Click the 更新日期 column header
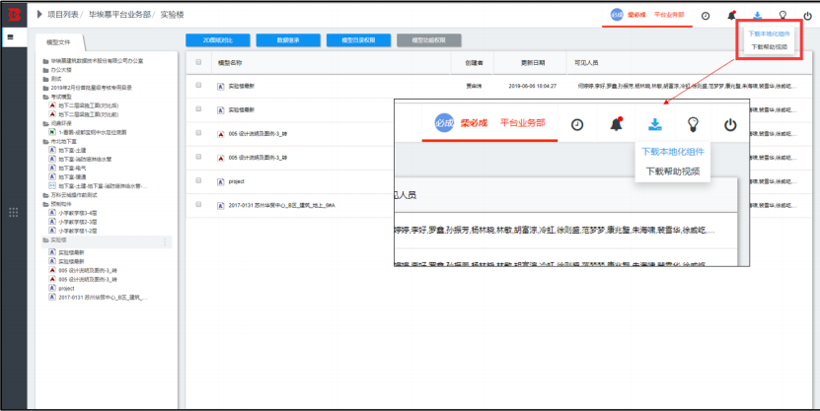820x411 pixels. coord(533,63)
